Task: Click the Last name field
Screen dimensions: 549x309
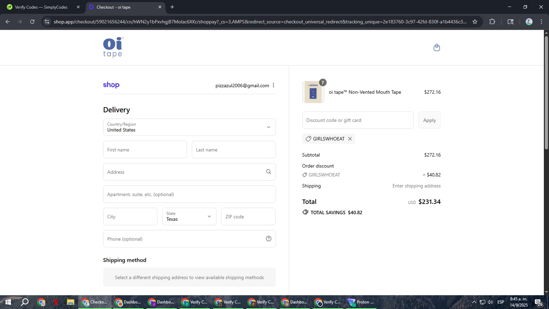Action: 234,149
